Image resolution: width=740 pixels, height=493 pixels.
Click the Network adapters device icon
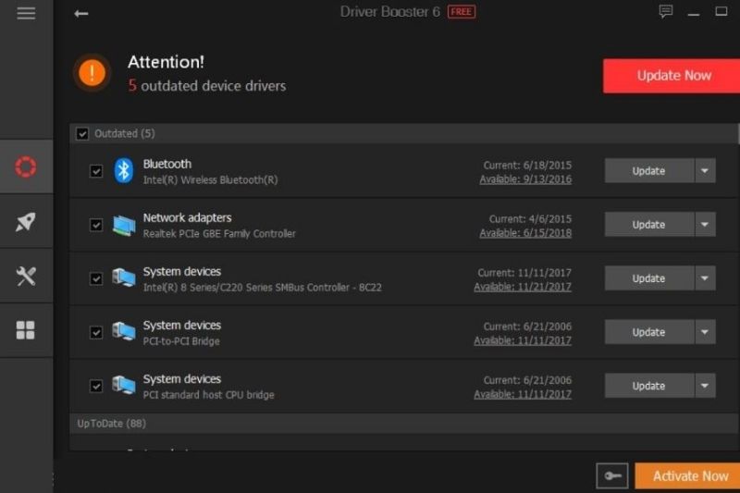click(124, 225)
